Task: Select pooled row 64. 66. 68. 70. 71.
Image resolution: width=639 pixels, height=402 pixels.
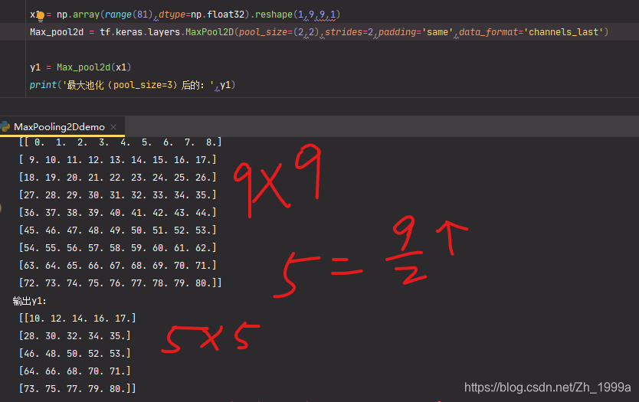Action: tap(74, 371)
